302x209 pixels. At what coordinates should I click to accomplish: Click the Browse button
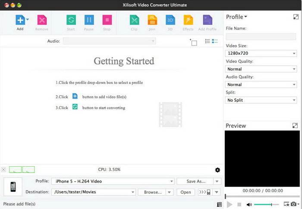coord(152,192)
